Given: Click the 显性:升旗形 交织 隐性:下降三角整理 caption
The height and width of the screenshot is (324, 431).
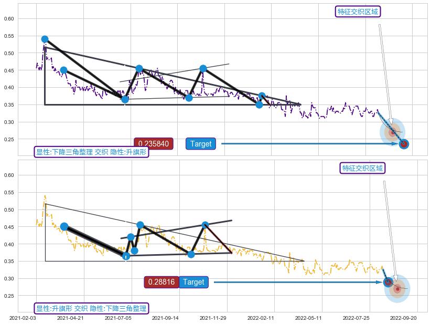Looking at the screenshot, I should [91, 308].
